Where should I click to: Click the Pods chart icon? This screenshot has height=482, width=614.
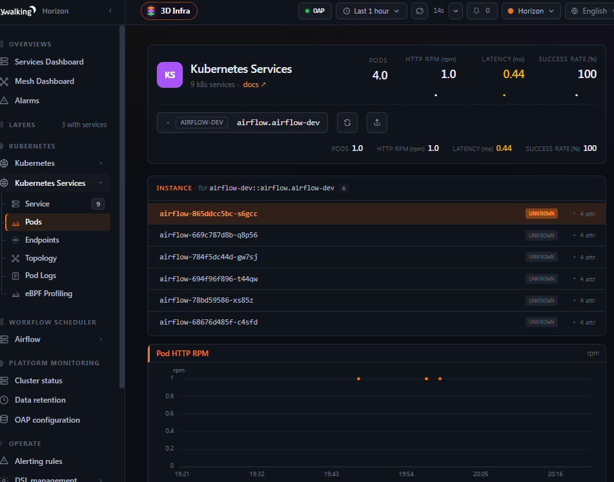[x=15, y=223]
